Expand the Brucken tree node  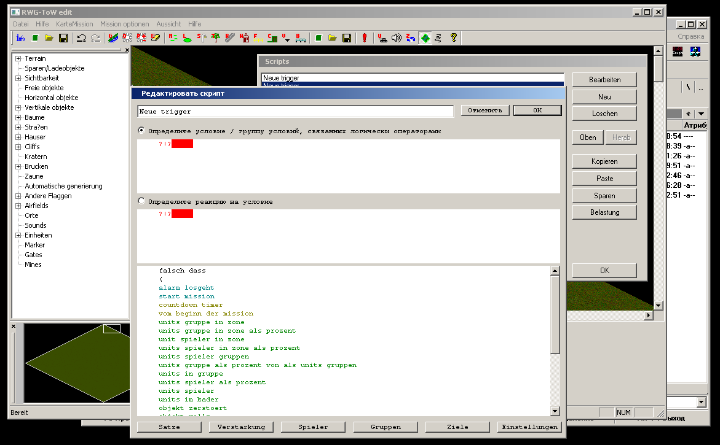click(x=18, y=166)
